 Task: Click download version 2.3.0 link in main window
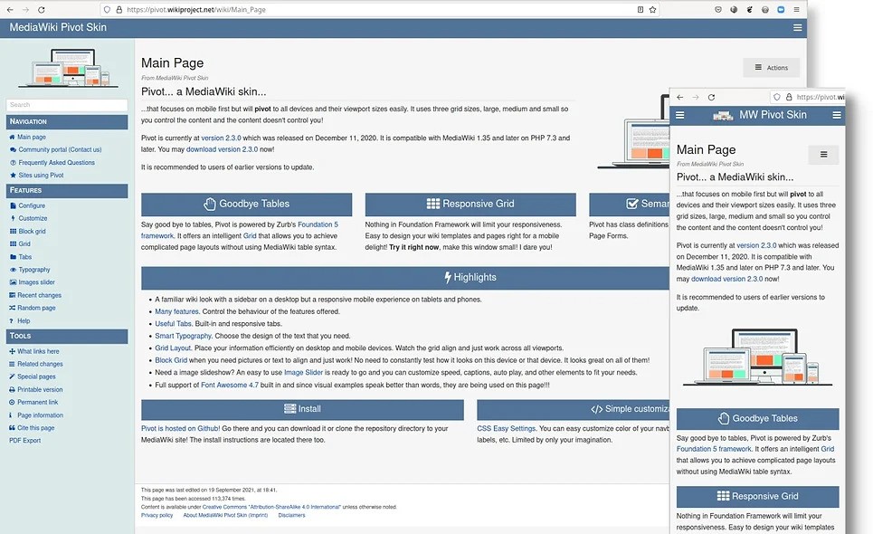(222, 149)
